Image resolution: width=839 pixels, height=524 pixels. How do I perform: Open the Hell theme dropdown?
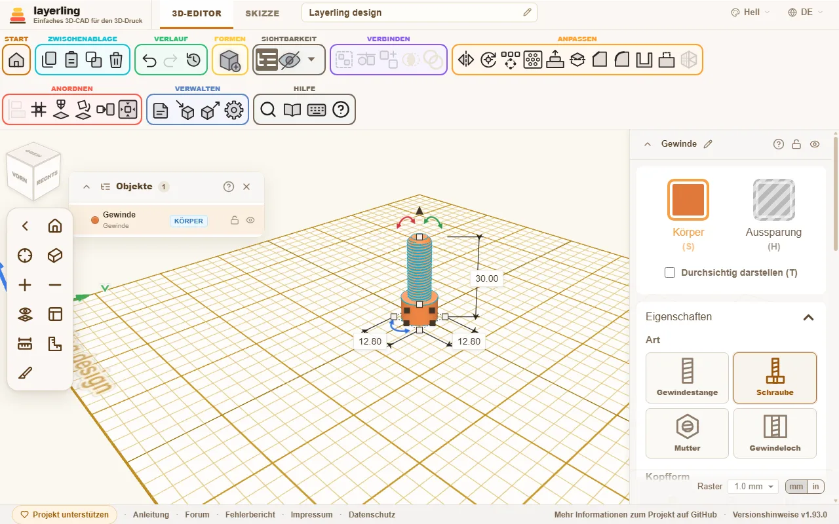pyautogui.click(x=751, y=12)
